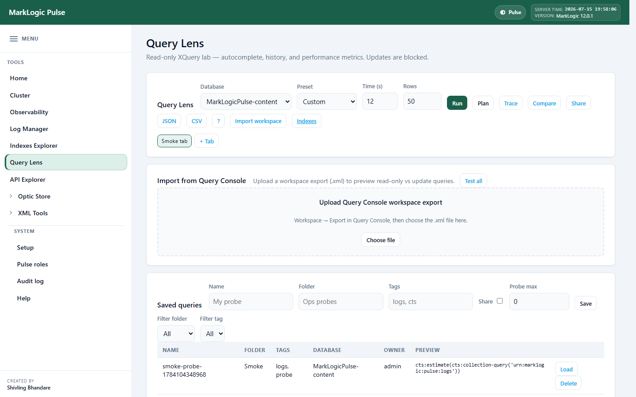Click Import workspace button
This screenshot has height=397, width=636.
tap(258, 121)
